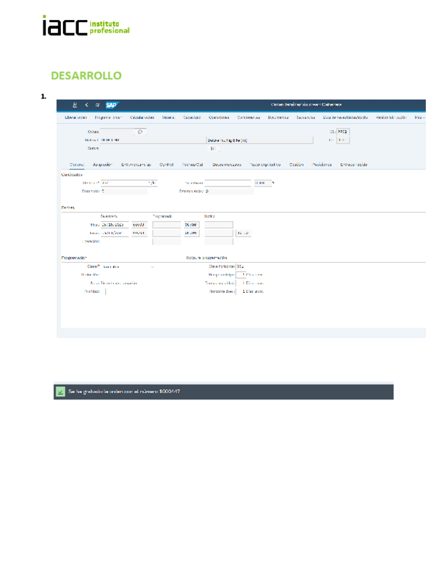This screenshot has height=567, width=438.
Task: Click Liberar orden in the toolbar
Action: (76, 118)
